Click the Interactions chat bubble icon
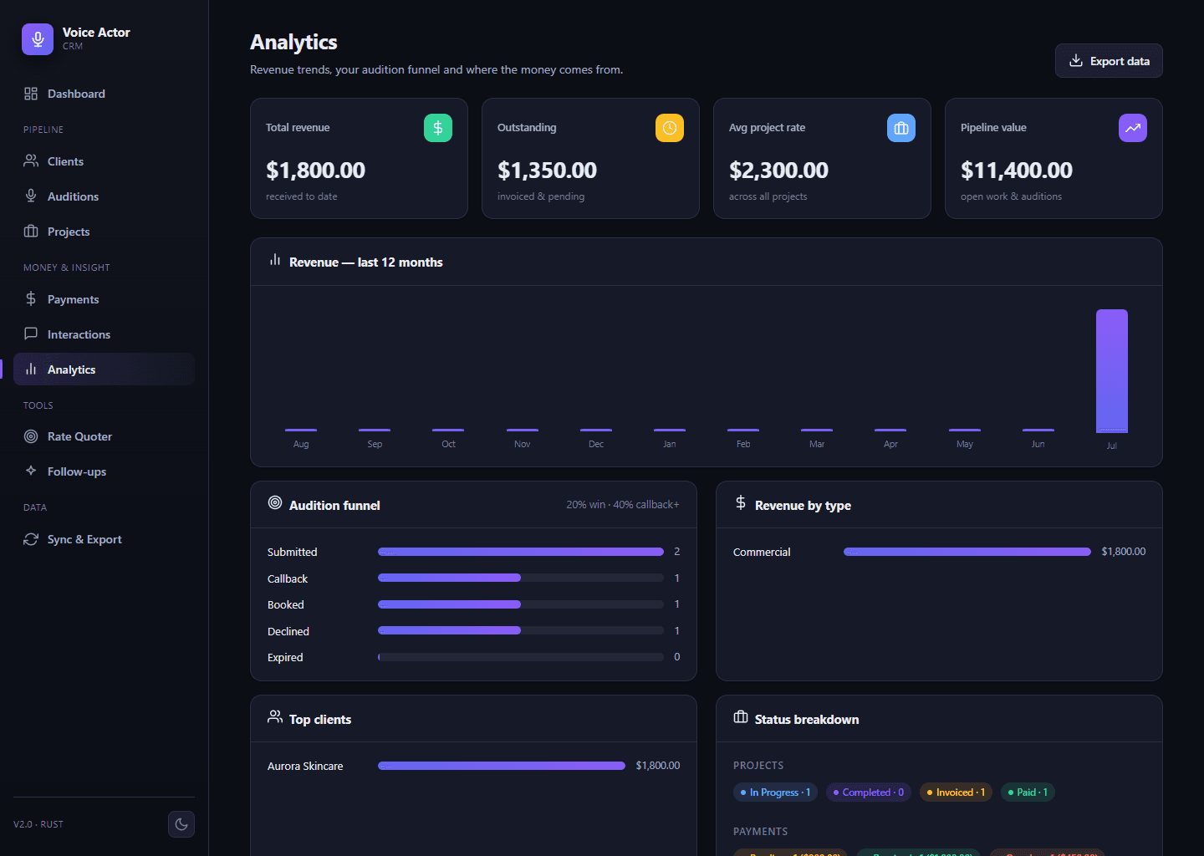Image resolution: width=1204 pixels, height=856 pixels. pos(31,334)
